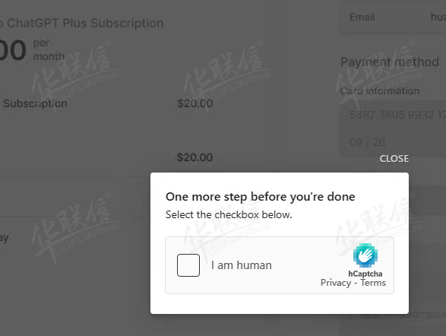Screen dimensions: 446x336
Task: Click the lower $20.00 total amount
Action: [x=195, y=157]
